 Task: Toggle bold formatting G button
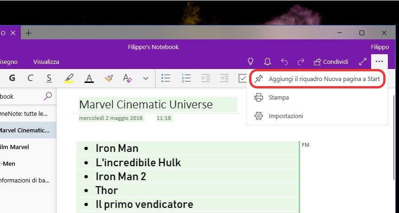point(12,78)
